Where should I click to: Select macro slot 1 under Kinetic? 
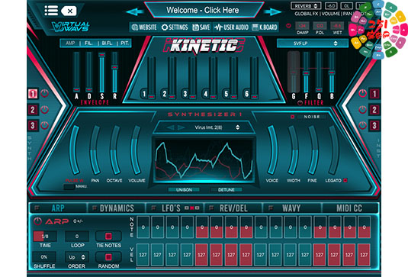click(x=144, y=94)
